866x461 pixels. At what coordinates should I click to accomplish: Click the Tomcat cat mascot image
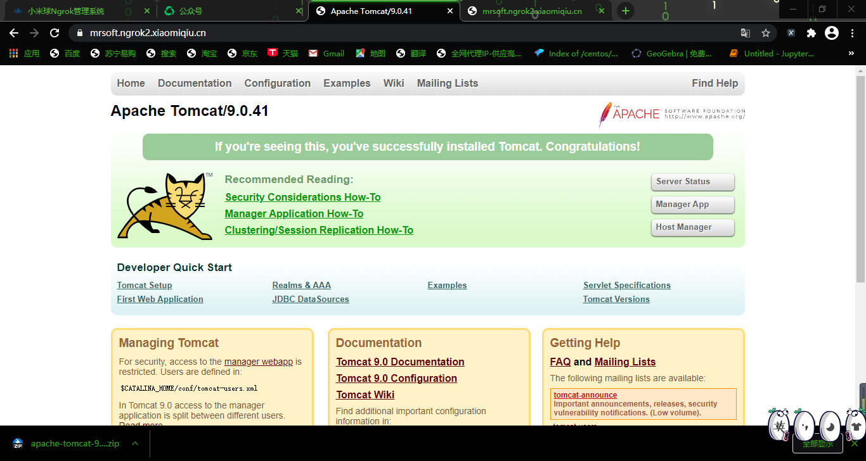tap(165, 206)
